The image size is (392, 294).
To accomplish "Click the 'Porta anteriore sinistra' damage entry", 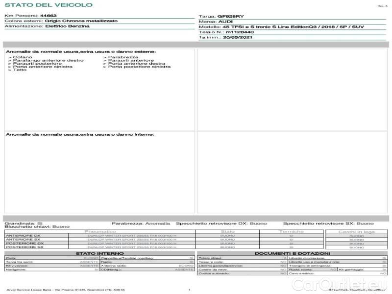I will 43,67.
